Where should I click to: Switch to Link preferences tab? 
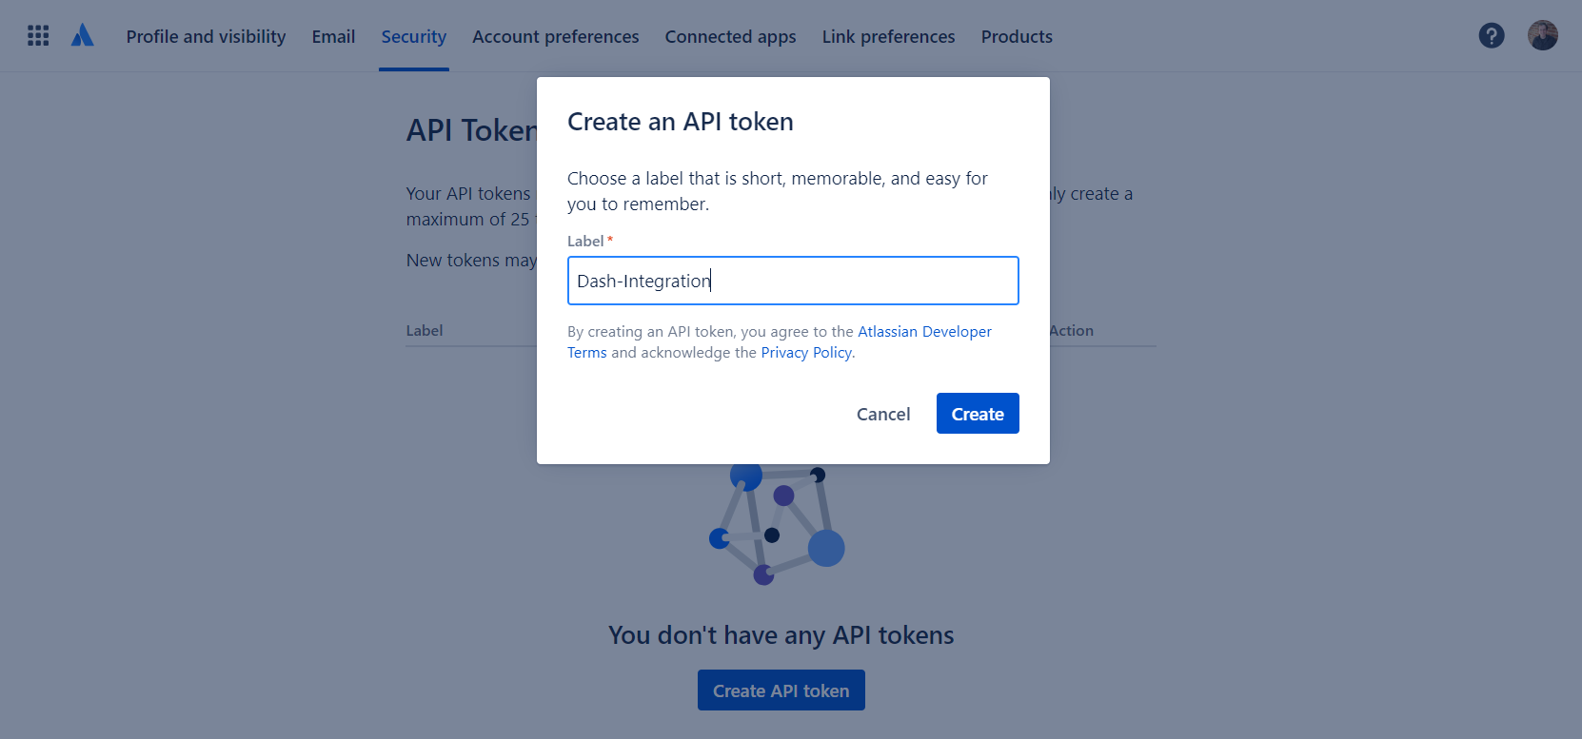coord(888,36)
